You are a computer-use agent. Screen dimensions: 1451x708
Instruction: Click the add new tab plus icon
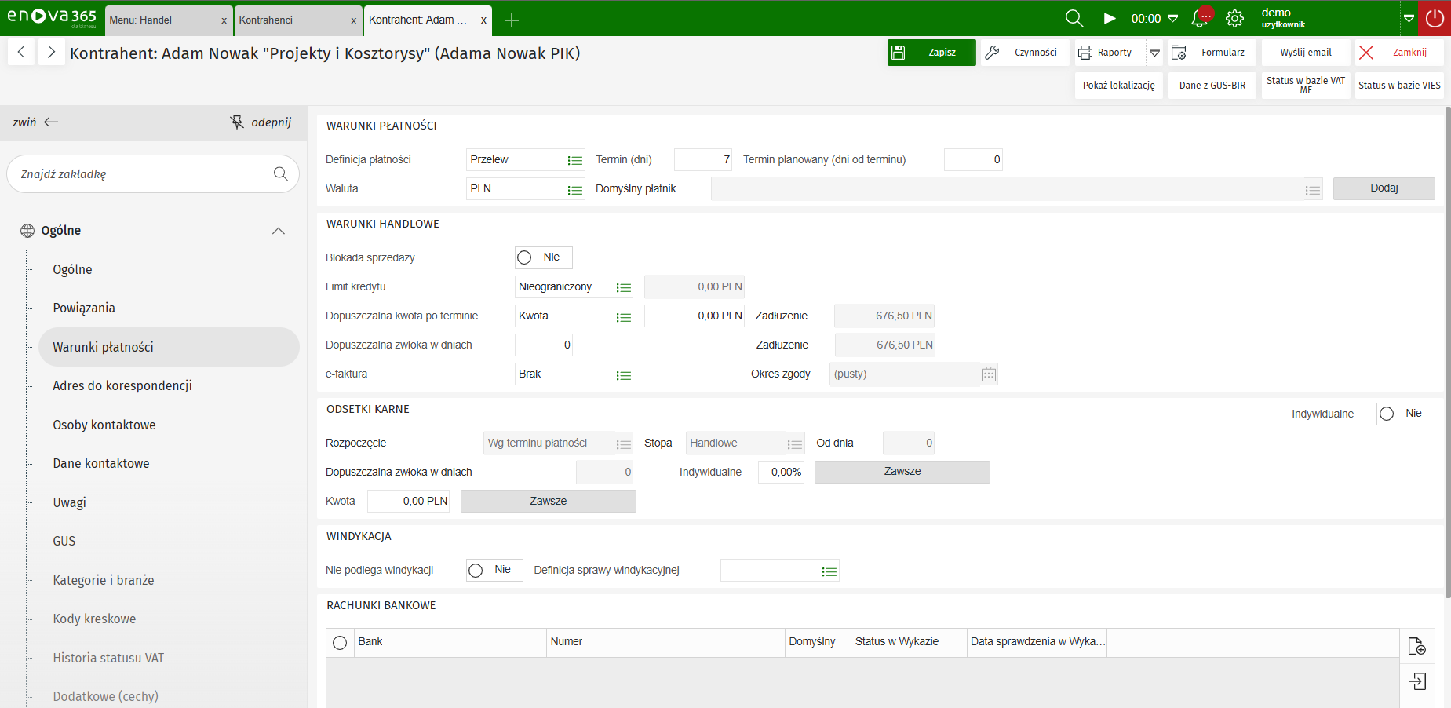click(x=512, y=20)
